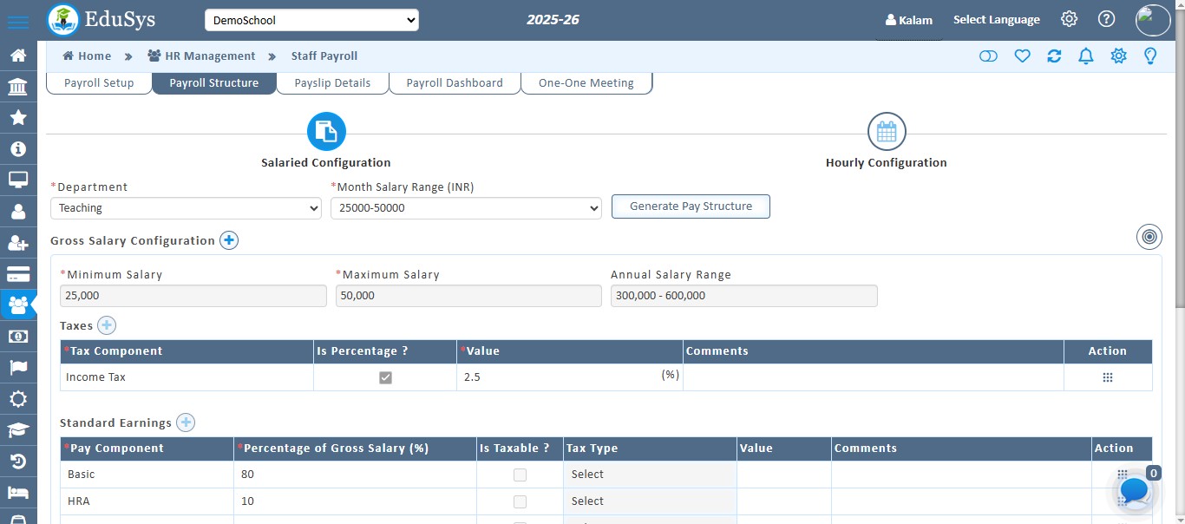Refresh the page using the sync icon
This screenshot has height=524, width=1185.
1054,56
